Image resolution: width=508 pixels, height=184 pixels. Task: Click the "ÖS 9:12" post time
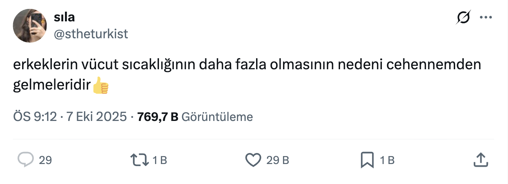tap(35, 117)
